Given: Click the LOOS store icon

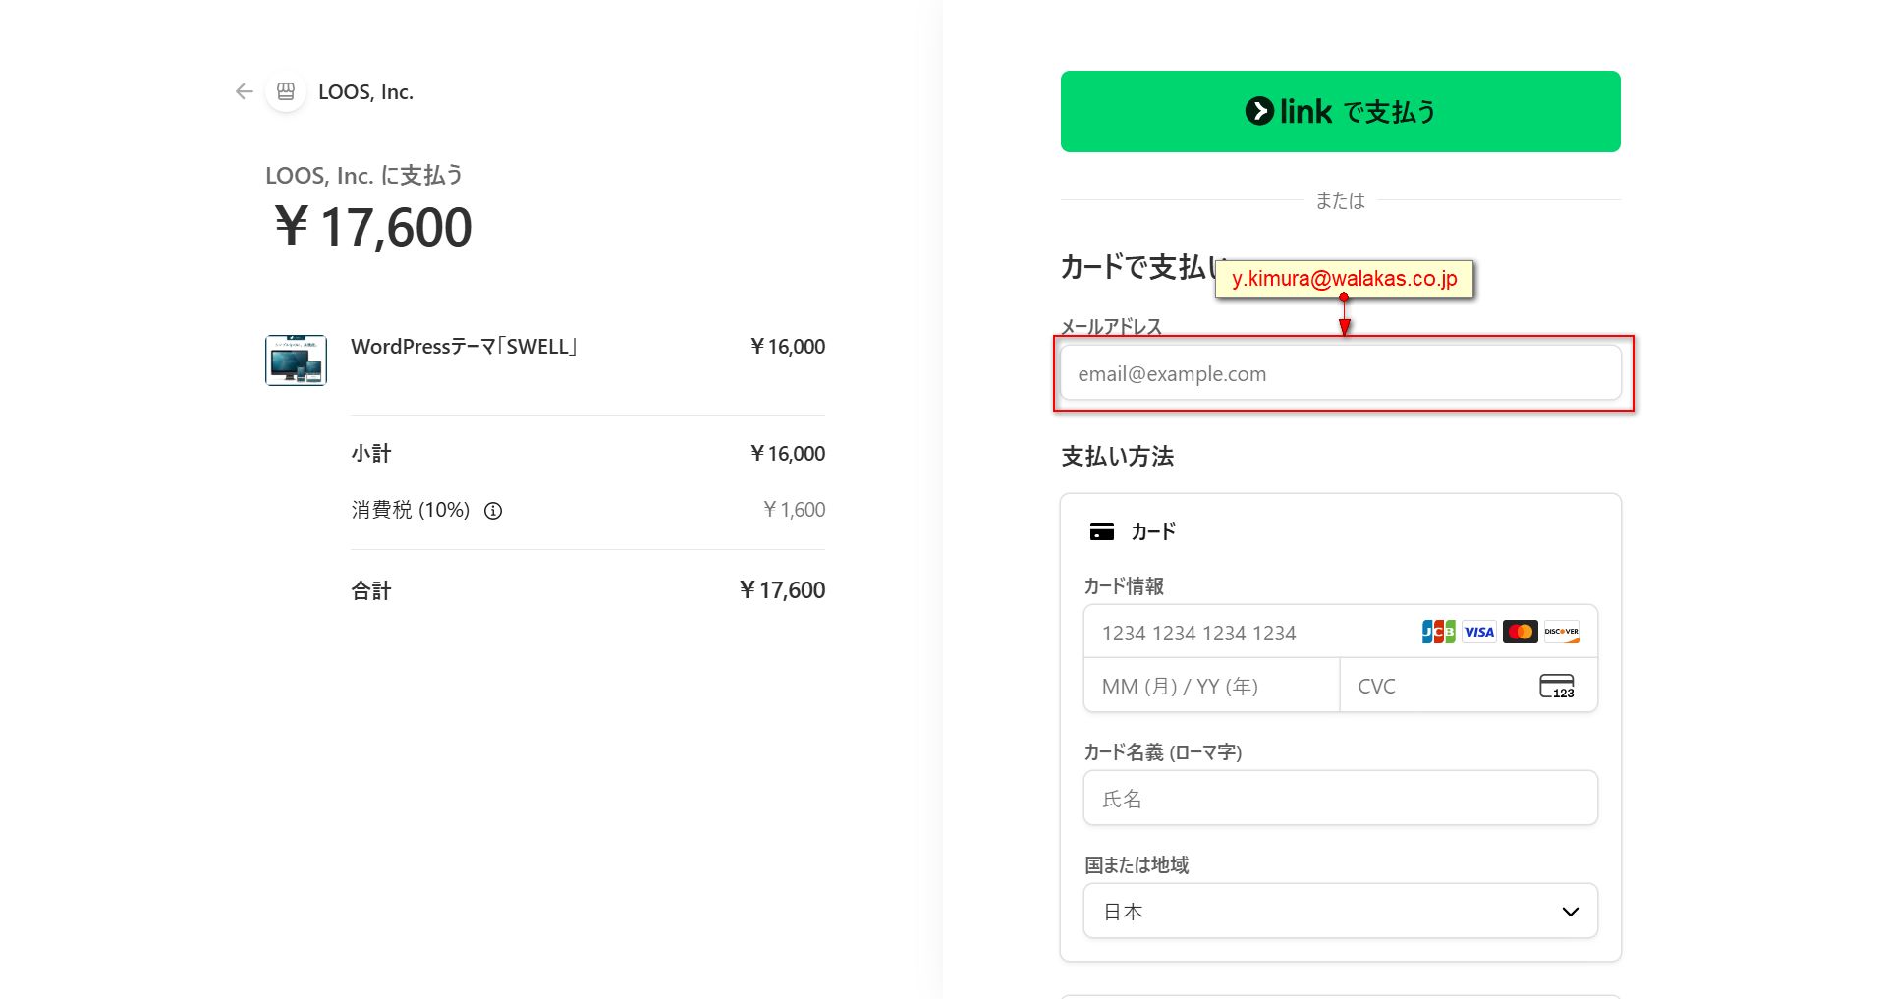Looking at the screenshot, I should (x=286, y=92).
